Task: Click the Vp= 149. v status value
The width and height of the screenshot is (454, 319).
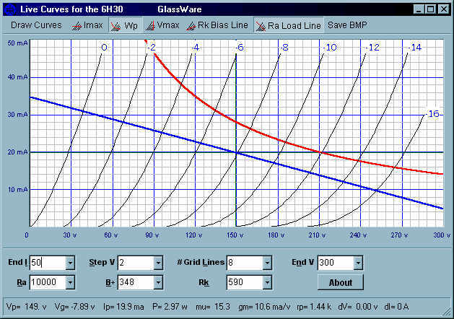Action: point(27,307)
